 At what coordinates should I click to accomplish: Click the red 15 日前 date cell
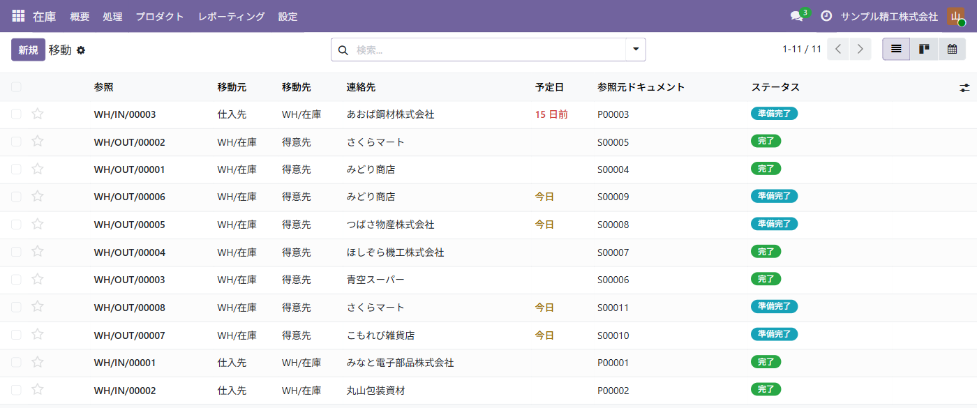551,114
